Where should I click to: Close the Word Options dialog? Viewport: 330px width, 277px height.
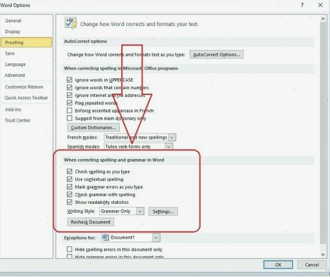coord(320,5)
